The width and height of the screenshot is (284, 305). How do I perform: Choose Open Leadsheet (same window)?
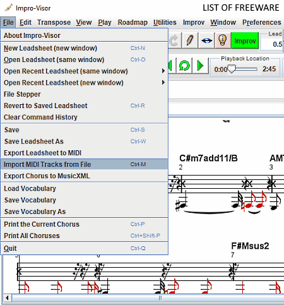(84, 59)
